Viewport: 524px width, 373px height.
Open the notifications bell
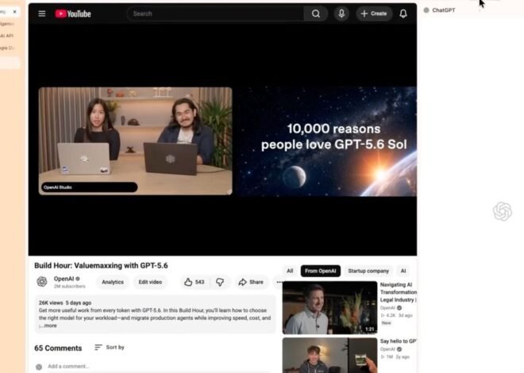403,13
